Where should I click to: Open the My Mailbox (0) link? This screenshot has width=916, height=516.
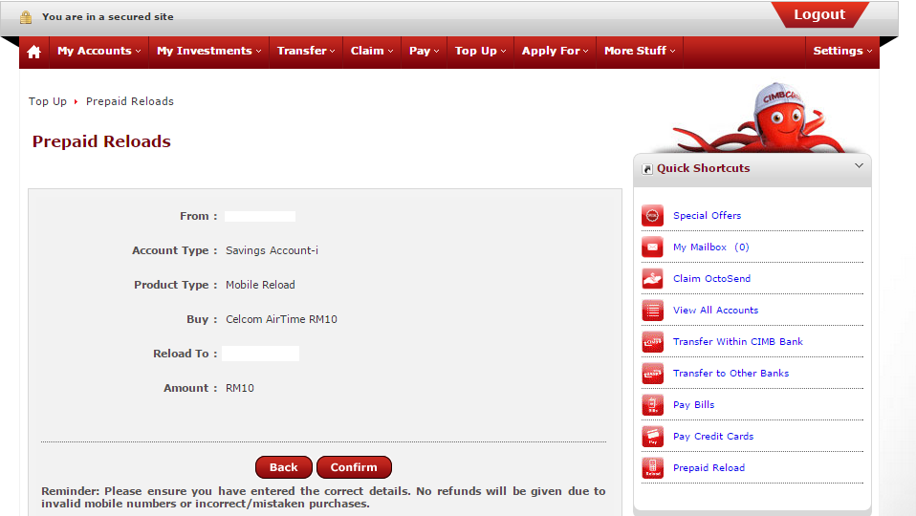[x=711, y=247]
